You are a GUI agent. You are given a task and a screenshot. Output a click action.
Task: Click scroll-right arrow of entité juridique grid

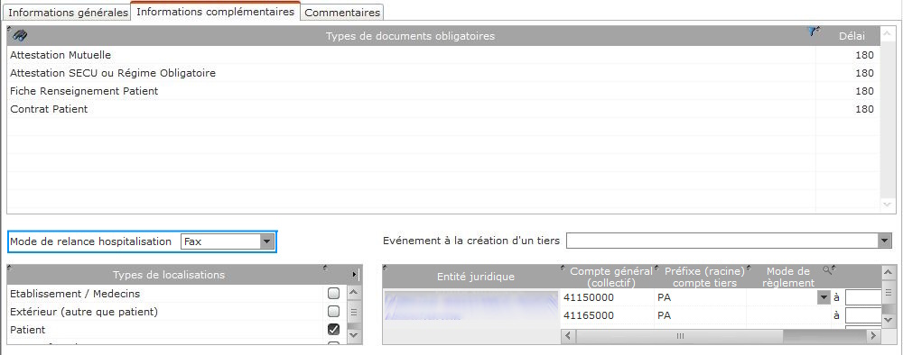(874, 335)
